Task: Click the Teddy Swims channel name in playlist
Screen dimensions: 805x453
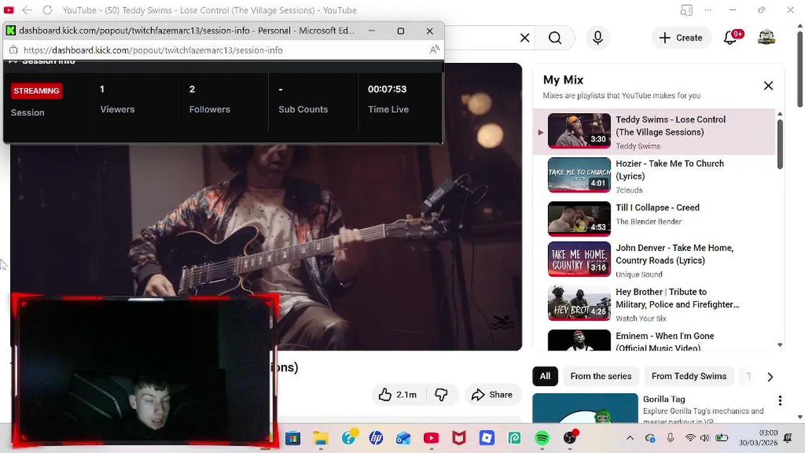Action: [638, 146]
